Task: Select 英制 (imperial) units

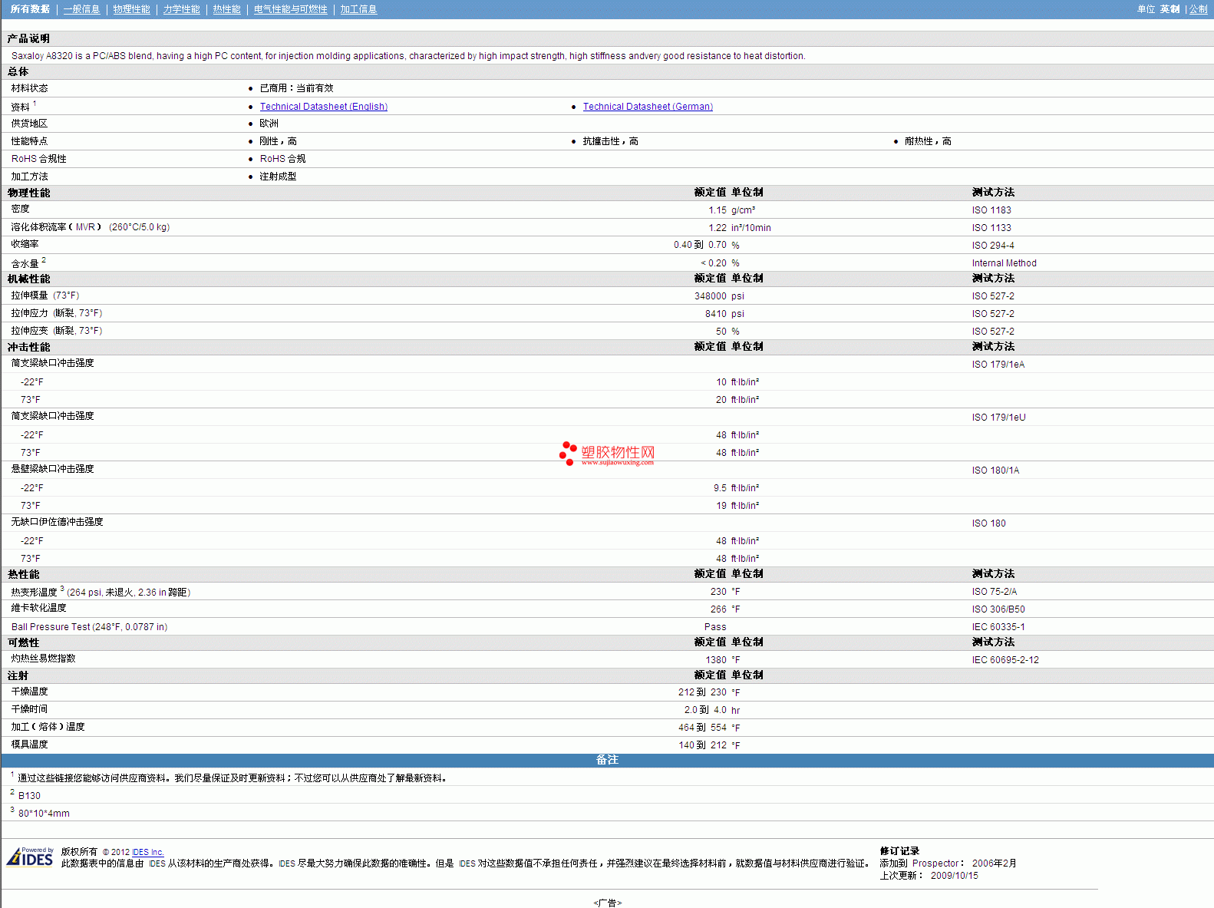Action: (1169, 9)
